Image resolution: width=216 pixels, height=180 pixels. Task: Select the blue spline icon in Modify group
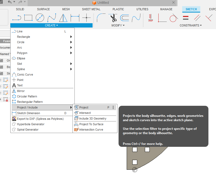tap(136, 18)
